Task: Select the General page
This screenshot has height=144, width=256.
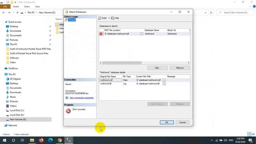Action: click(x=72, y=20)
